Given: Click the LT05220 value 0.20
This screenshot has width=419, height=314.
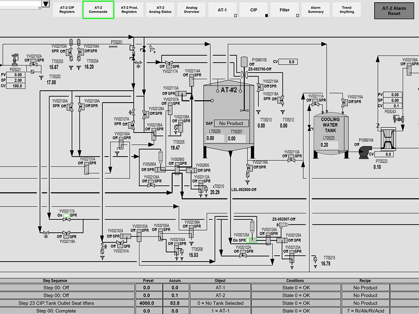Looking at the screenshot, I should tap(329, 145).
